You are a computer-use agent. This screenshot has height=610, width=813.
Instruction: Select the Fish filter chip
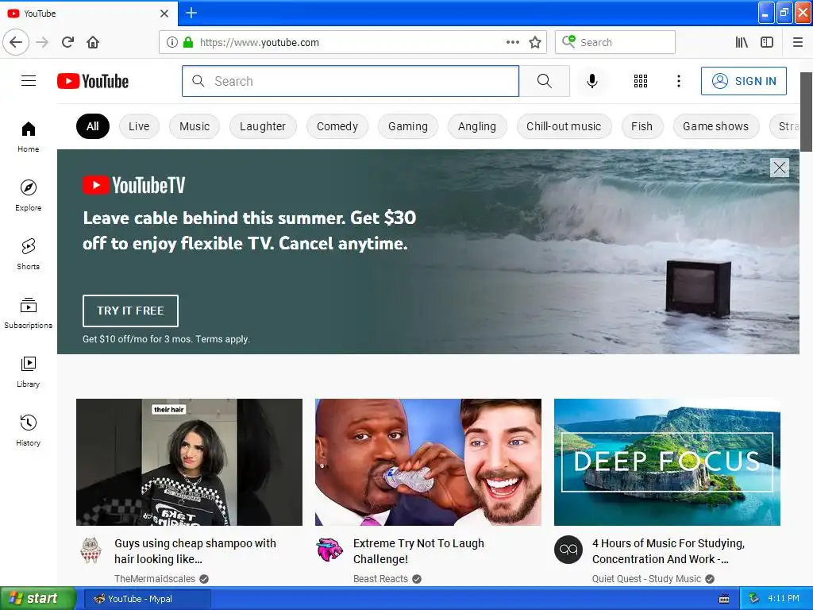coord(642,126)
